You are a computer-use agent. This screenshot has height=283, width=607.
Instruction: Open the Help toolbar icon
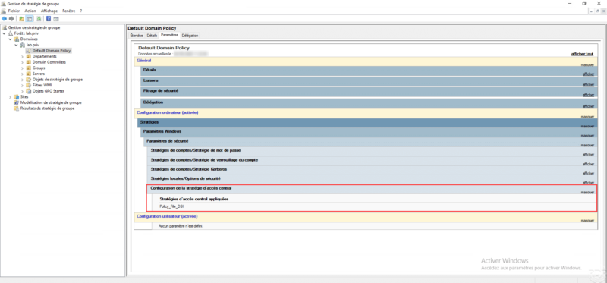coord(49,18)
